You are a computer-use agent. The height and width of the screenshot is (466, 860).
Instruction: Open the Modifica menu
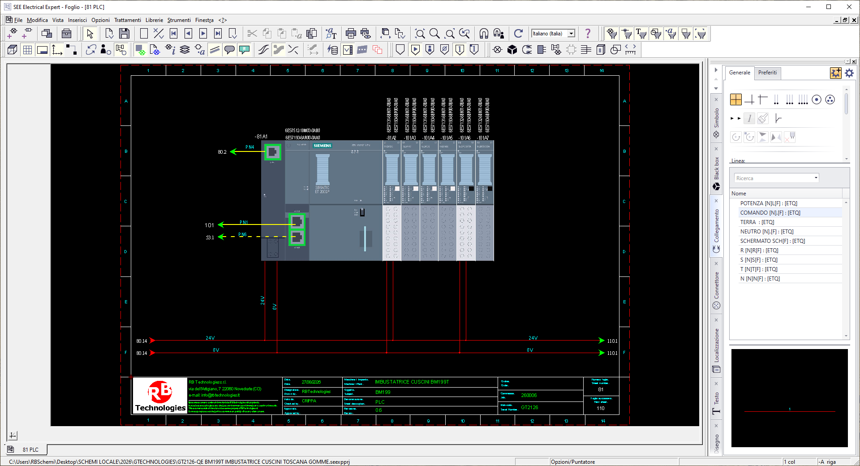click(x=37, y=20)
